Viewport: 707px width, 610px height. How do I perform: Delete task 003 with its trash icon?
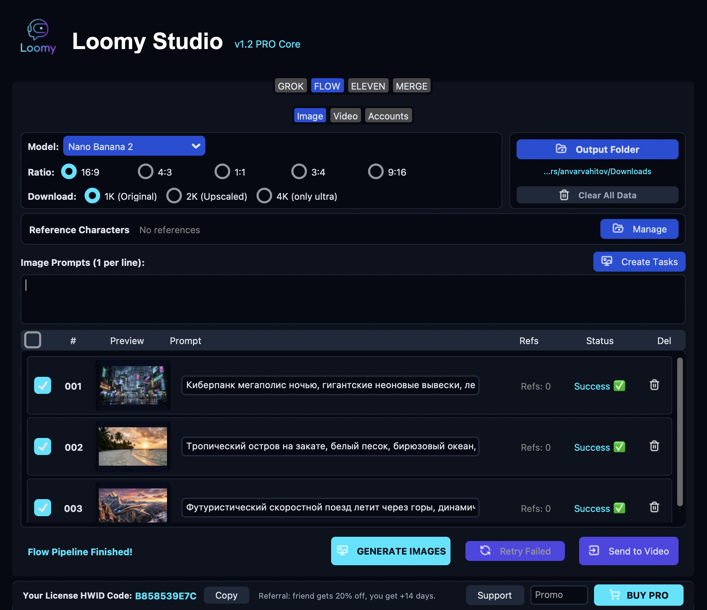click(x=654, y=508)
